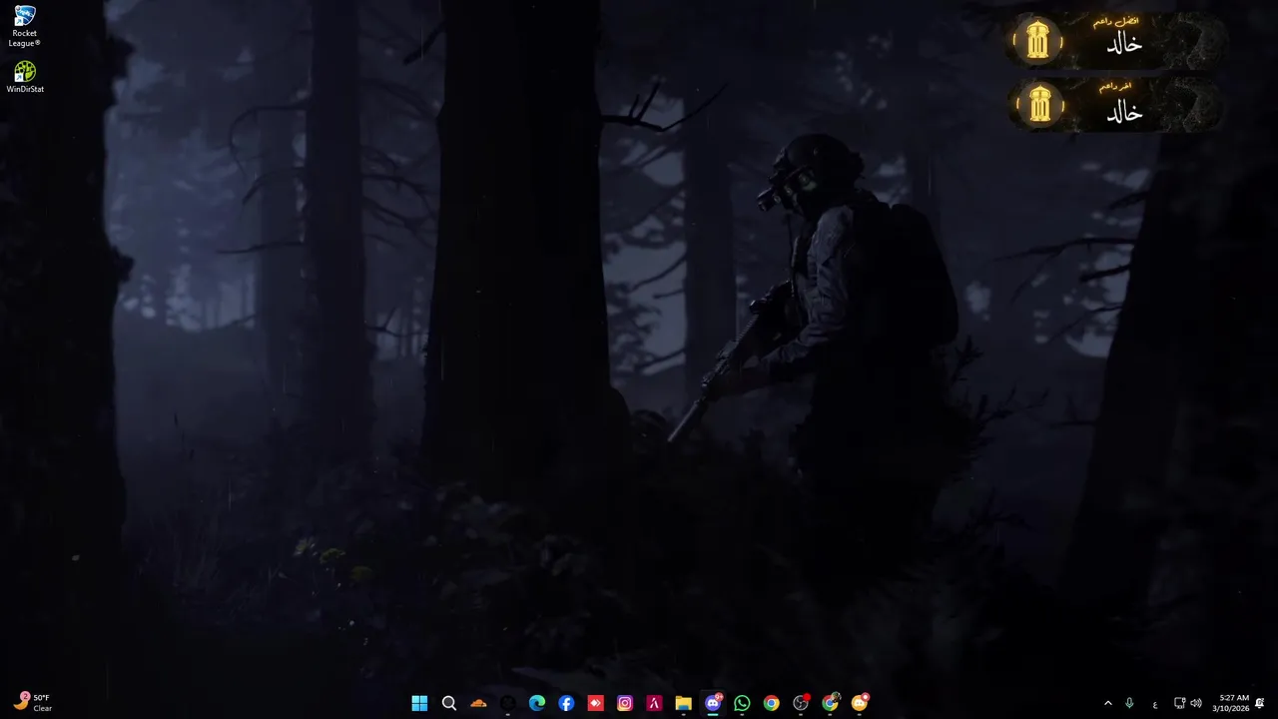Image resolution: width=1278 pixels, height=719 pixels.
Task: Switch to OBS Studio recording icon
Action: click(801, 703)
